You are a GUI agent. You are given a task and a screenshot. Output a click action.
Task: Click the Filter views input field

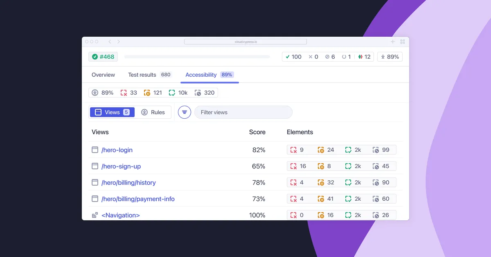(243, 112)
